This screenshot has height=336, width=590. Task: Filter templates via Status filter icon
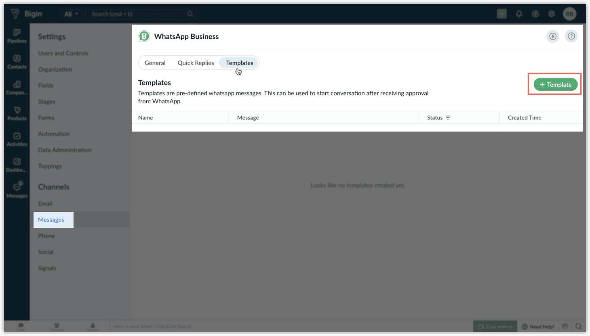[x=448, y=118]
